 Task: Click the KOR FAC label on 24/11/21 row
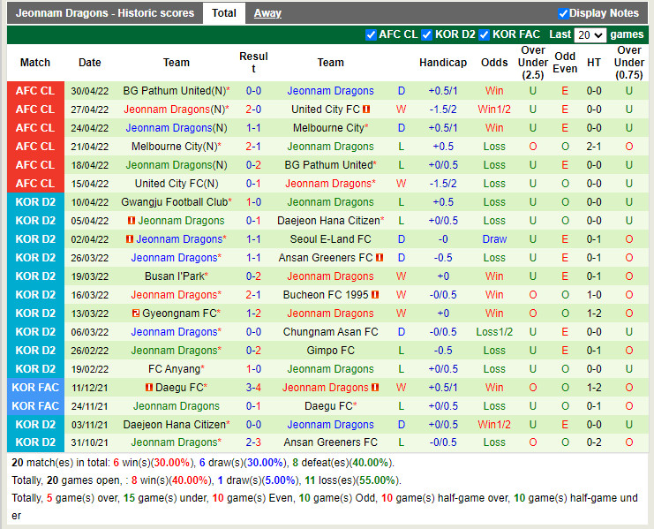coord(35,406)
